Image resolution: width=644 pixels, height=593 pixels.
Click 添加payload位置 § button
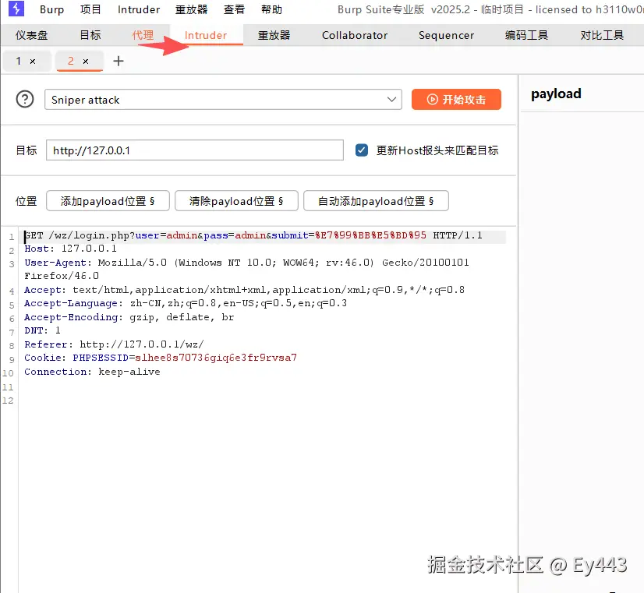pos(108,201)
